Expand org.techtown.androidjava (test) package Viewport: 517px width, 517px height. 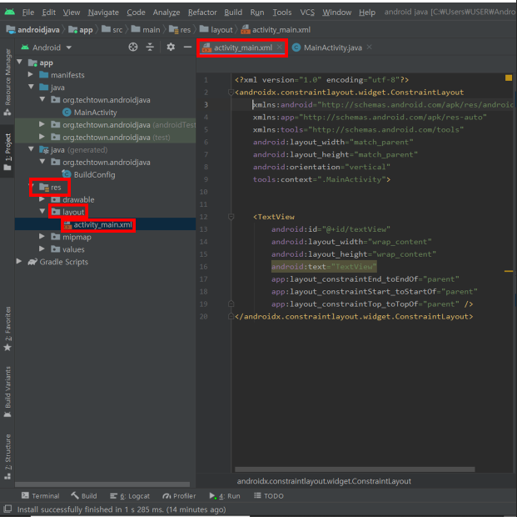pyautogui.click(x=42, y=137)
